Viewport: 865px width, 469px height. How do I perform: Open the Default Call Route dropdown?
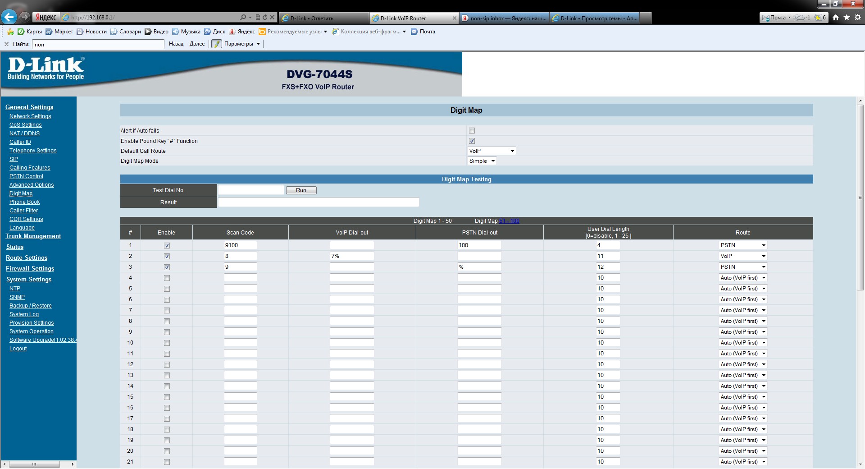tap(492, 151)
